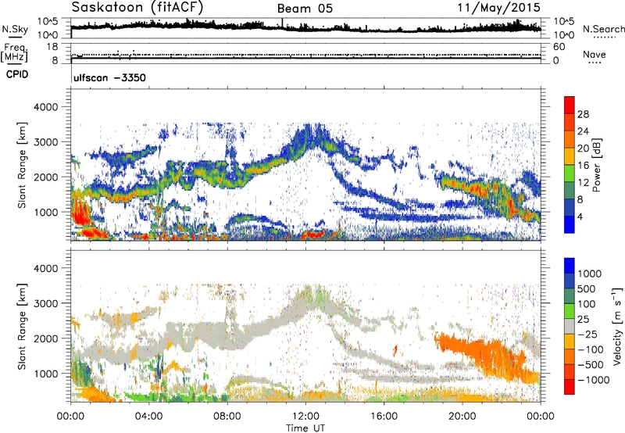
Task: Click the '3000' tick of the velocity panel
Action: point(46,303)
